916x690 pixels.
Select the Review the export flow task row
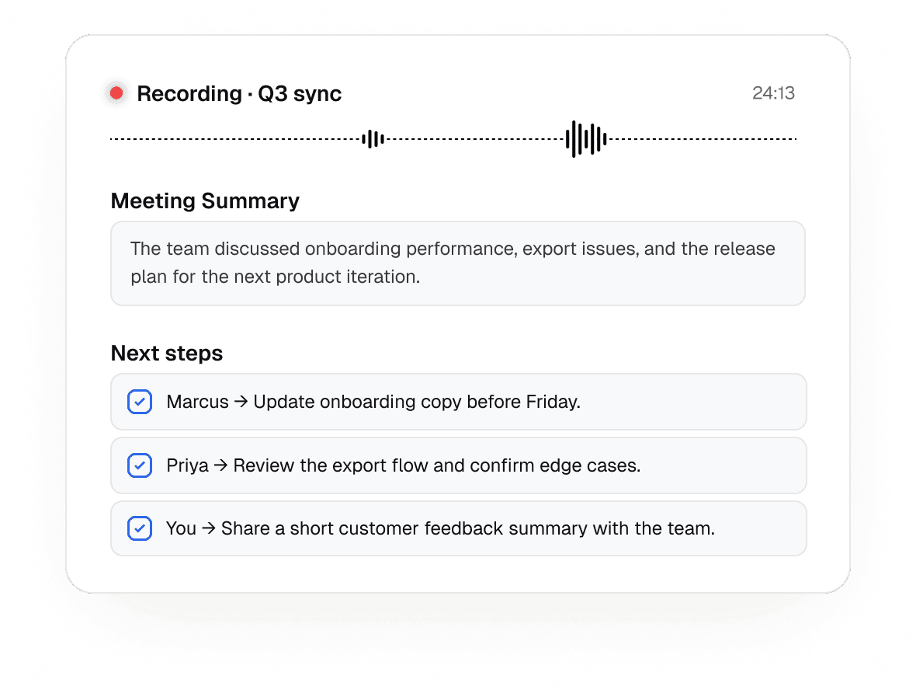point(459,465)
